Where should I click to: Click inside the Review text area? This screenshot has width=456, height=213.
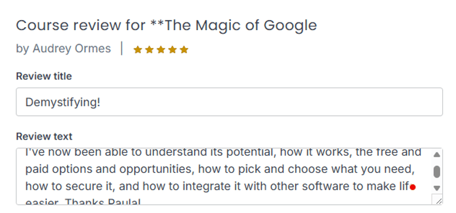coord(224,176)
